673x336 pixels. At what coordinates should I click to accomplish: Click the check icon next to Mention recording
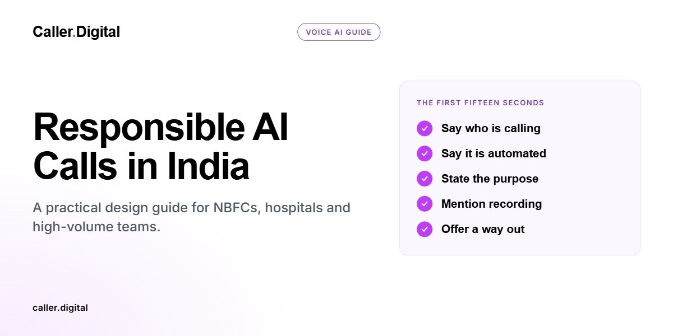click(425, 204)
